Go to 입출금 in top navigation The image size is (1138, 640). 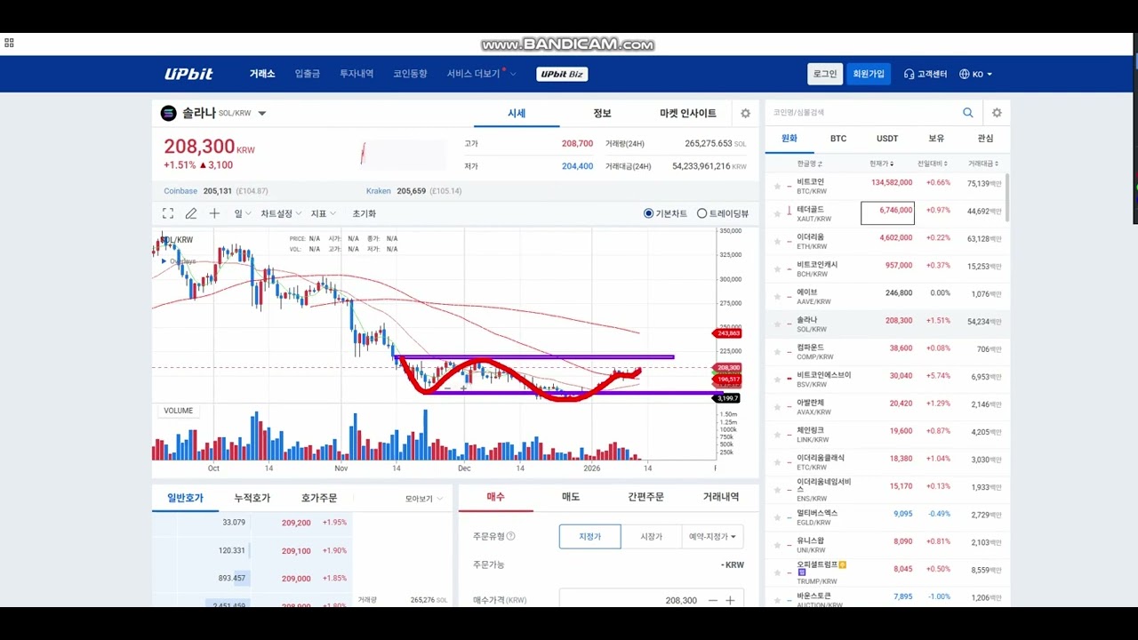(x=308, y=74)
